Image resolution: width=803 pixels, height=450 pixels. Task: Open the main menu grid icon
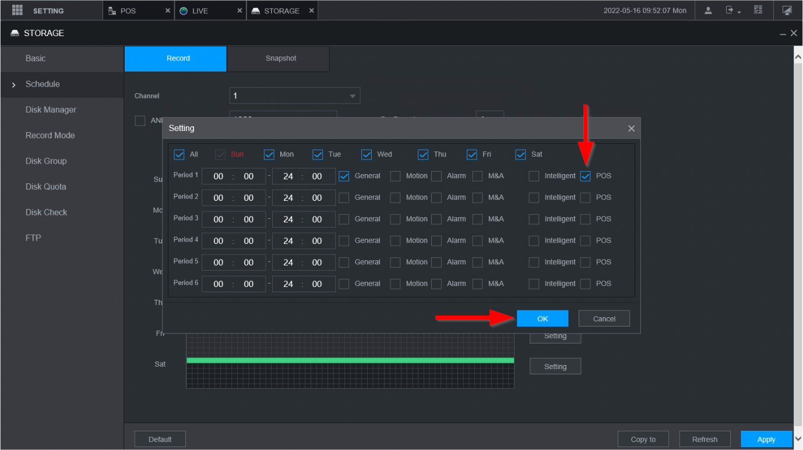pyautogui.click(x=17, y=10)
